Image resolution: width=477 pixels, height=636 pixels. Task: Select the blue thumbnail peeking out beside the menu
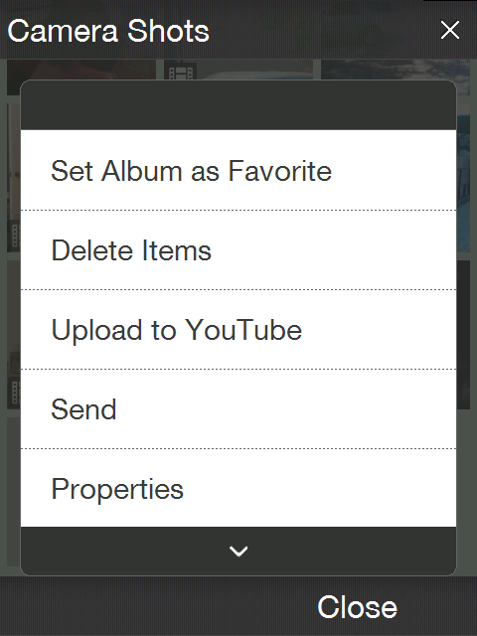pos(463,179)
